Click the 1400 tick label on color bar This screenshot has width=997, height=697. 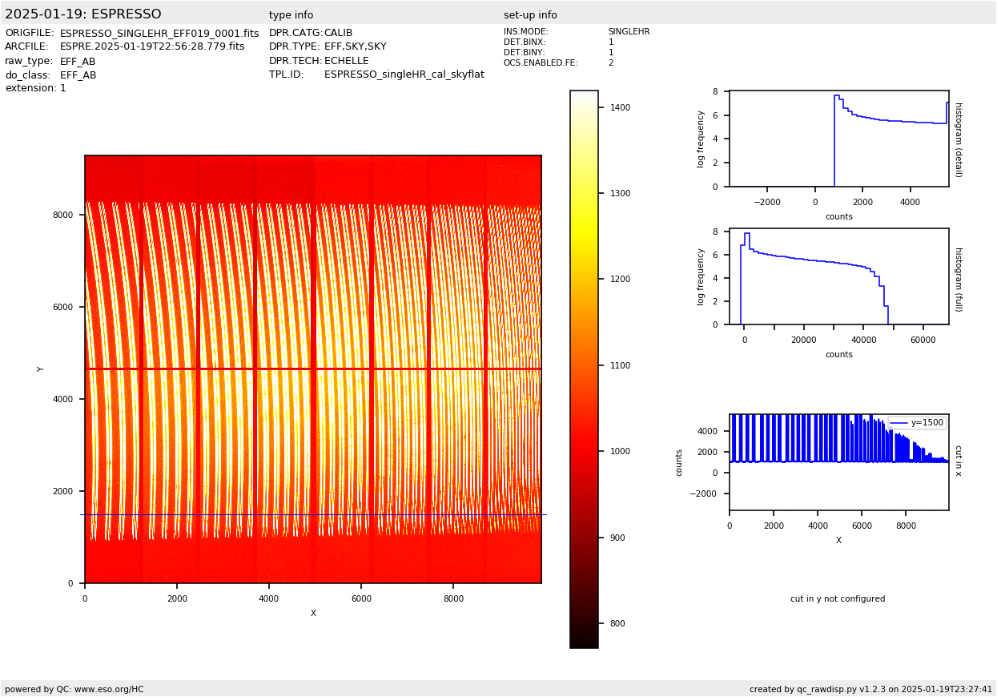[621, 107]
